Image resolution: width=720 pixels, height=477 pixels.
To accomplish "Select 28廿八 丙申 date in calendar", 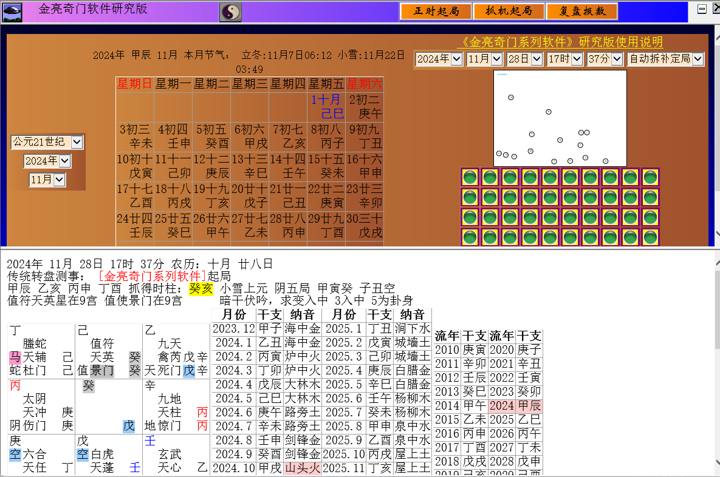I will (288, 226).
